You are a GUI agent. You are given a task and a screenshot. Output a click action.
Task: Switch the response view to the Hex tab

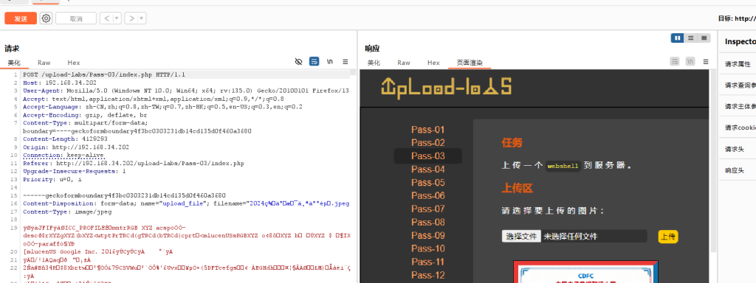tap(433, 63)
